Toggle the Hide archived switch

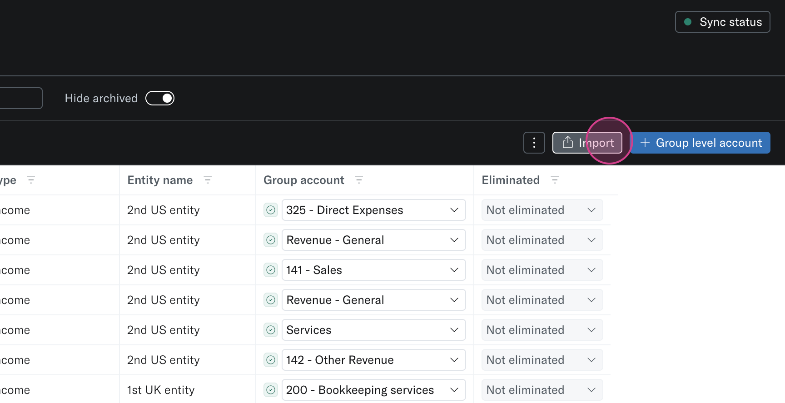click(x=160, y=98)
